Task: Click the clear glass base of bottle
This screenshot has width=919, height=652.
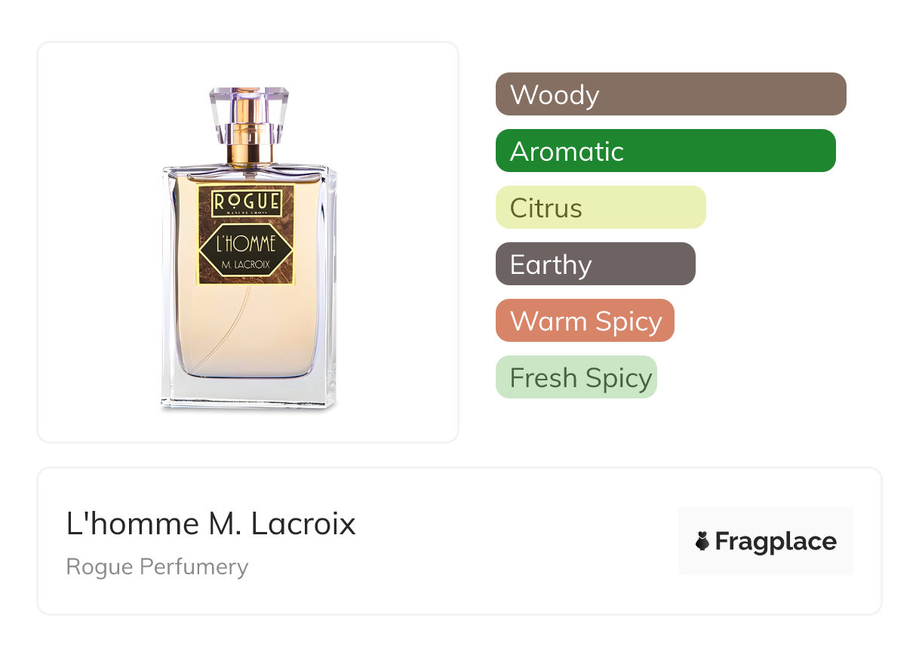Action: [248, 392]
